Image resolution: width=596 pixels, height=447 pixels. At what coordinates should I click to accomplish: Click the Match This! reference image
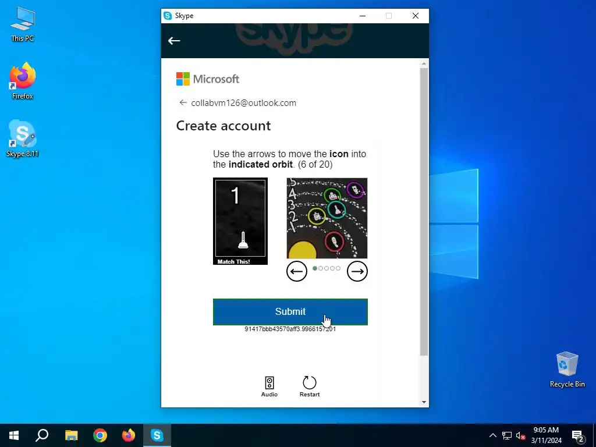pos(240,221)
